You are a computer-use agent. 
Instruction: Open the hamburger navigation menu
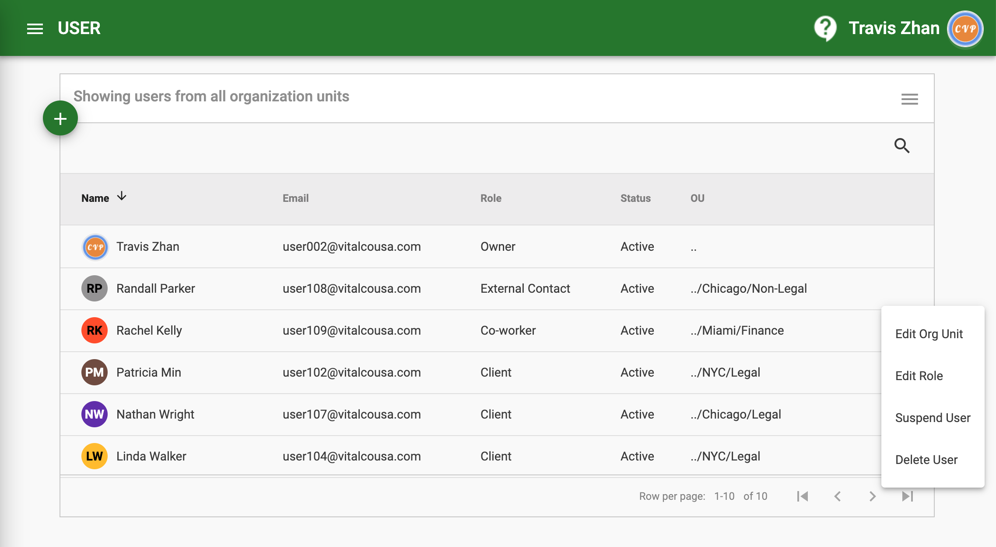pyautogui.click(x=35, y=28)
